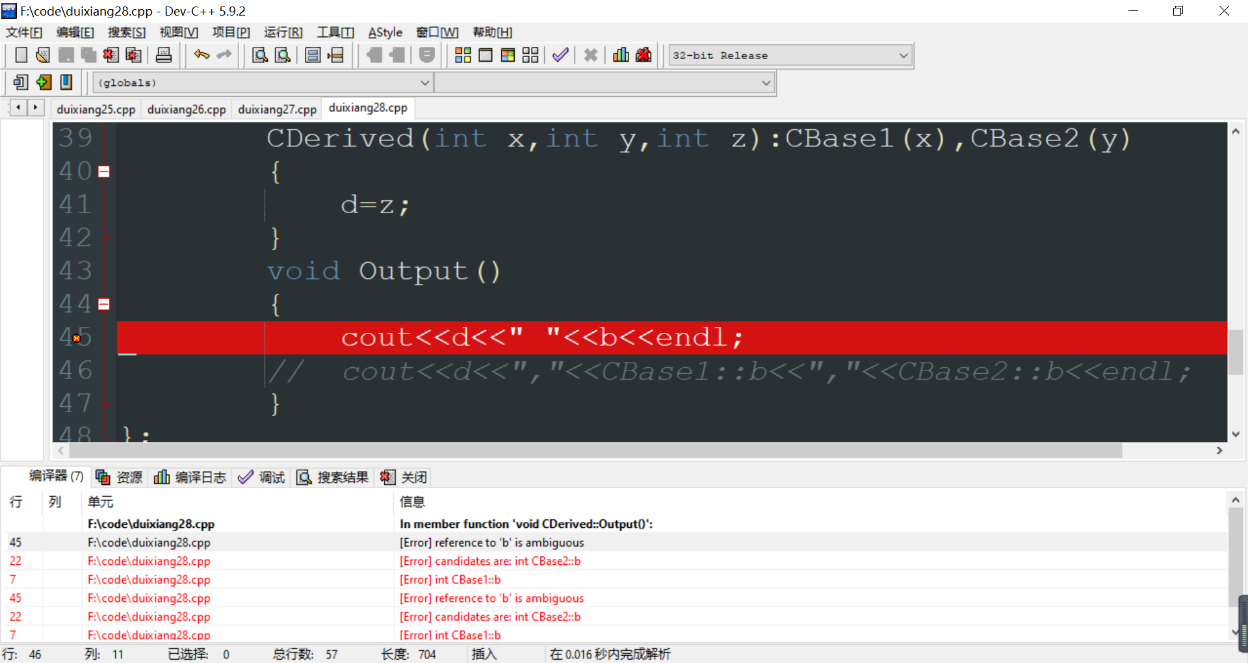Open the 帮助[H] menu
Screen dimensions: 1248x663
click(493, 32)
